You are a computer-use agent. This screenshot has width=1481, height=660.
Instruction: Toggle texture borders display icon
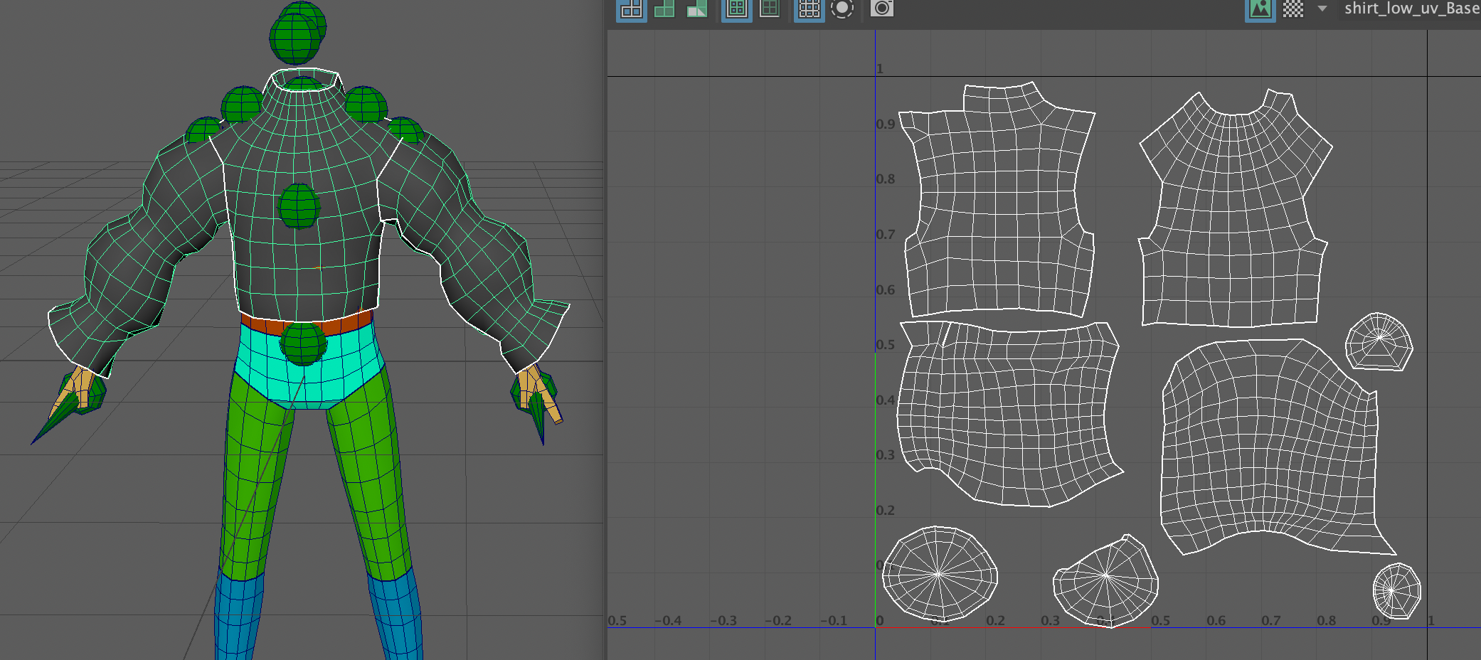(736, 9)
